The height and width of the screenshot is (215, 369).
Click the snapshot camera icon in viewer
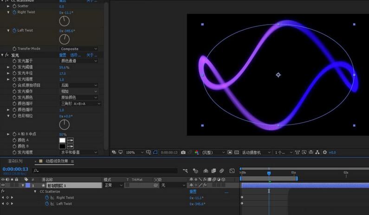(x=183, y=152)
